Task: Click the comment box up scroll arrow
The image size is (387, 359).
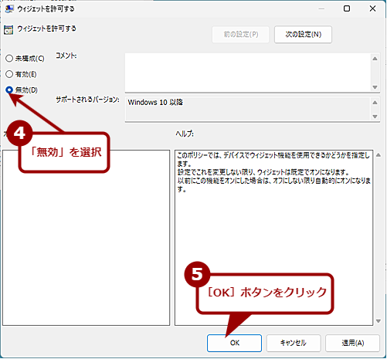Action: coord(375,59)
